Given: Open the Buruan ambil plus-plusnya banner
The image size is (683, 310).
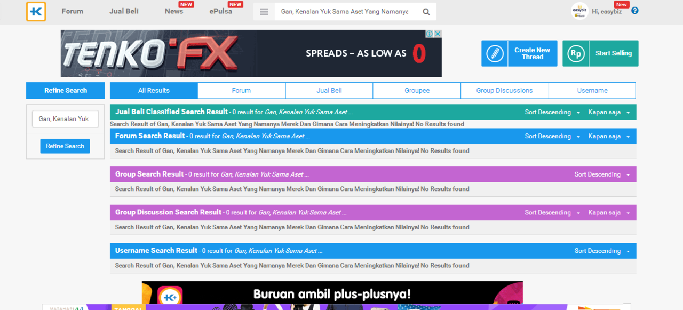Looking at the screenshot, I should (332, 292).
